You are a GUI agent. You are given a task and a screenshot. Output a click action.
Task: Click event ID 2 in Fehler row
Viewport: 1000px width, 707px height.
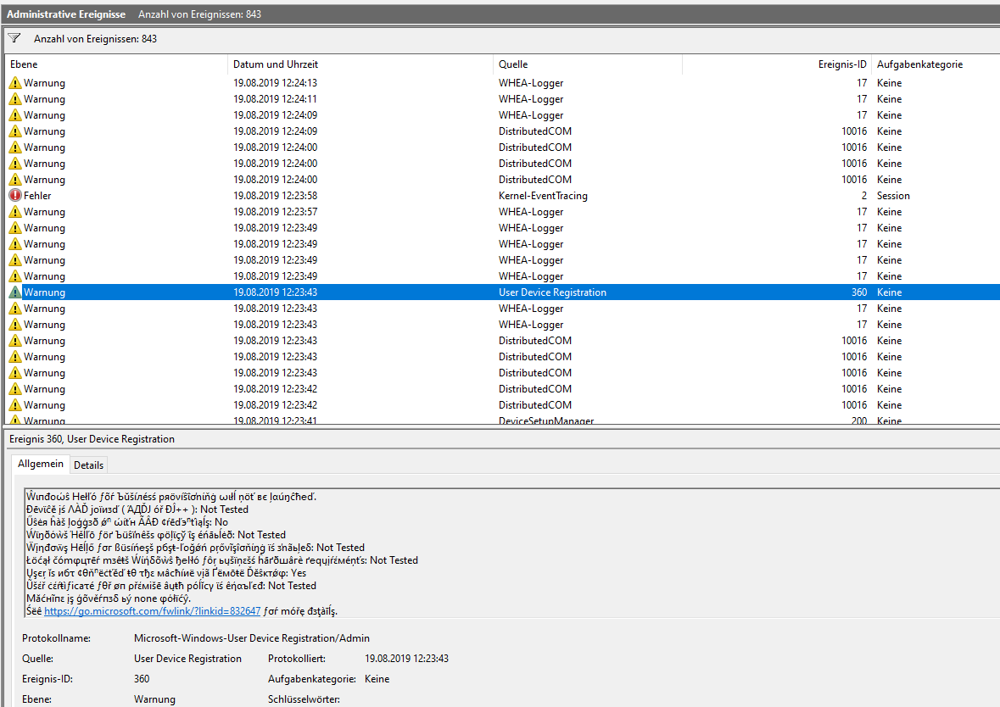(x=863, y=196)
